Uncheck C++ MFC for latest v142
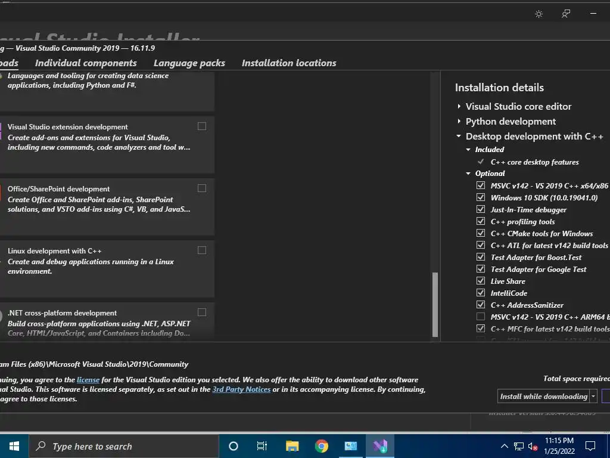Screen dimensions: 610x458 481,329
